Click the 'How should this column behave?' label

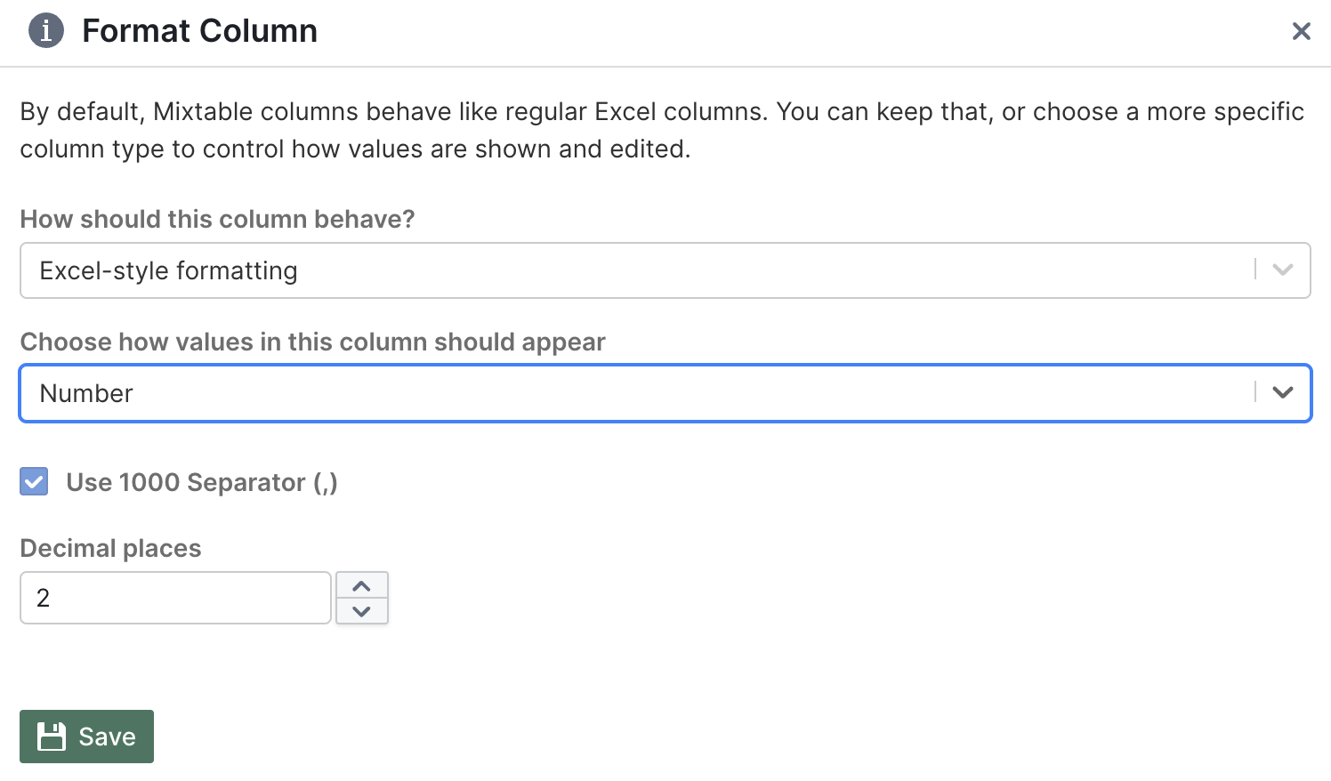tap(217, 219)
